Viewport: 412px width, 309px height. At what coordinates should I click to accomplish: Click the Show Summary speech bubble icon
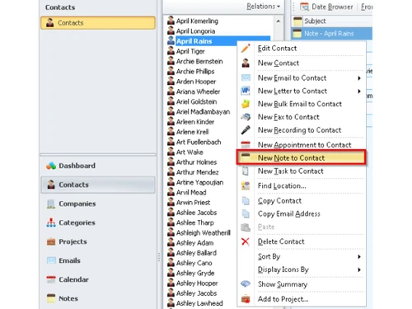pyautogui.click(x=246, y=284)
